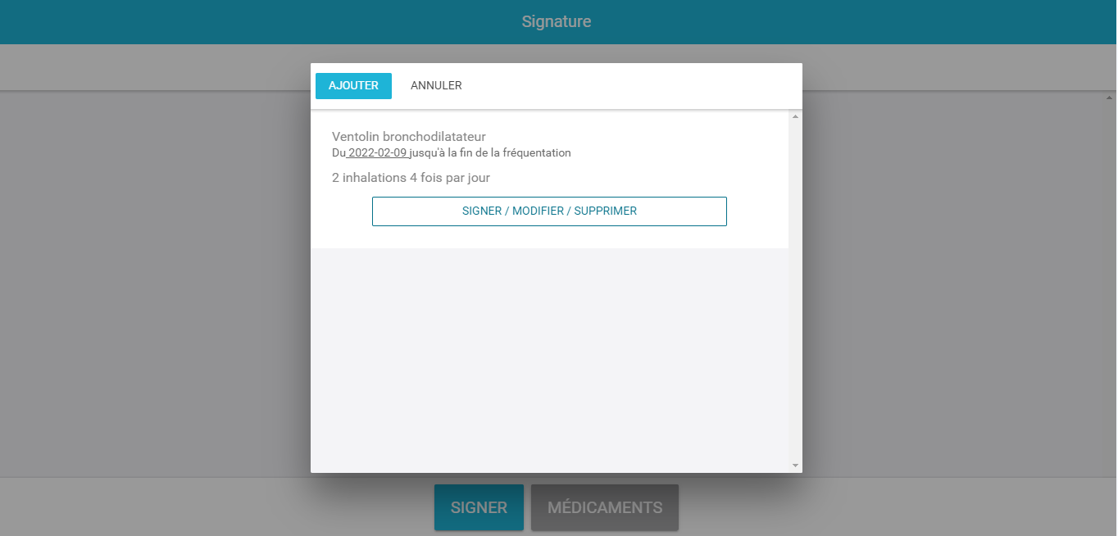Click the SIGNER button at the bottom

[479, 507]
